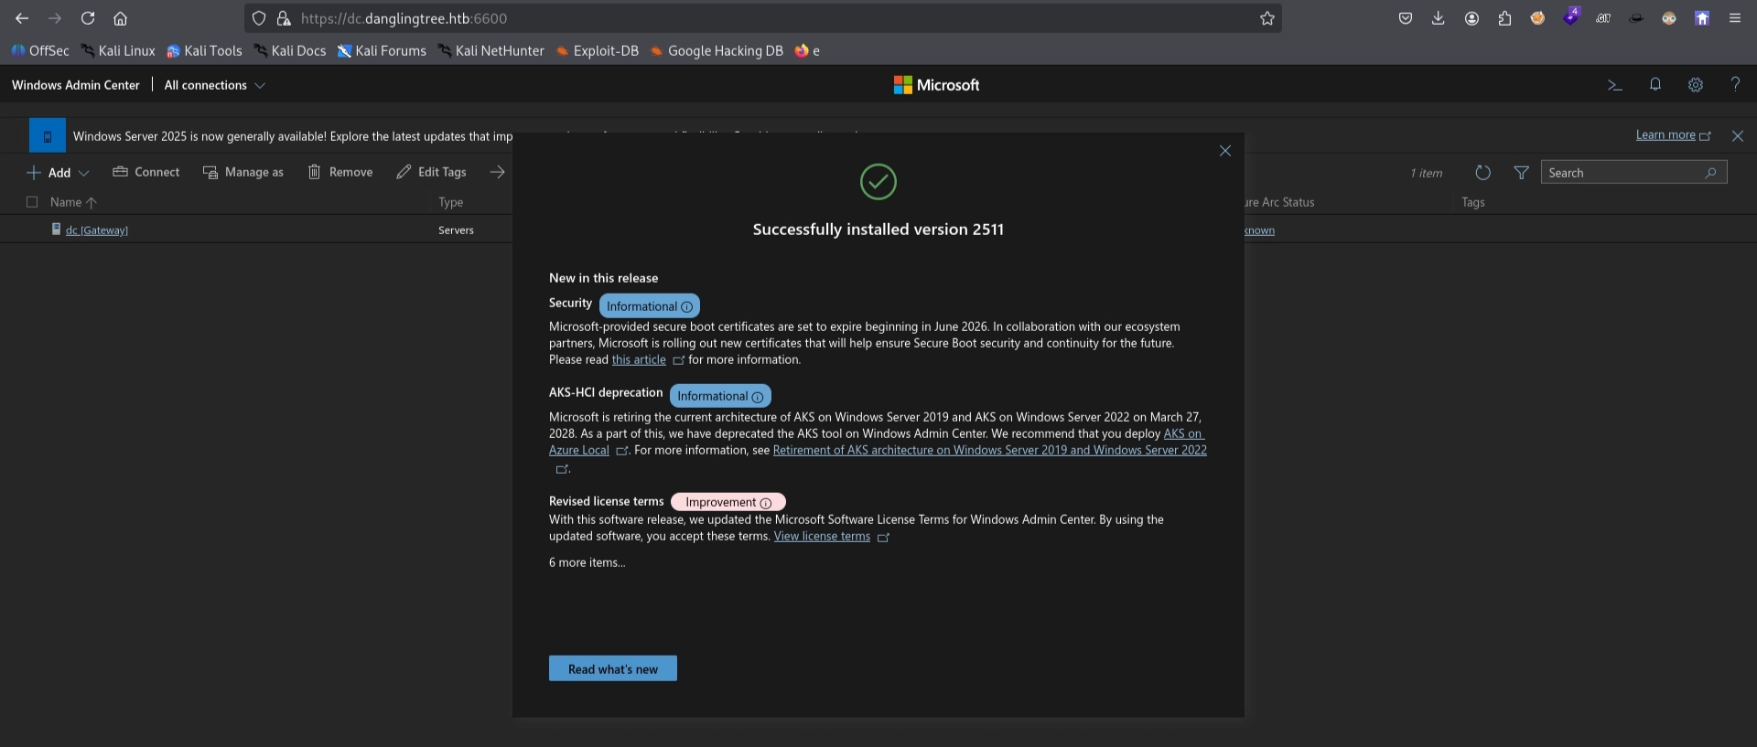Viewport: 1757px width, 747px height.
Task: Expand the 6 more items text
Action: 587,563
